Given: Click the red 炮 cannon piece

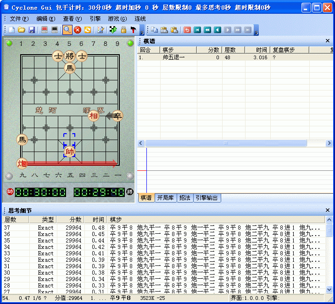Looking at the screenshot, I should point(22,163).
